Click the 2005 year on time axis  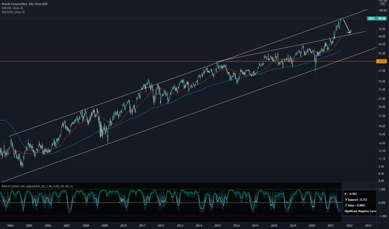tap(29, 226)
